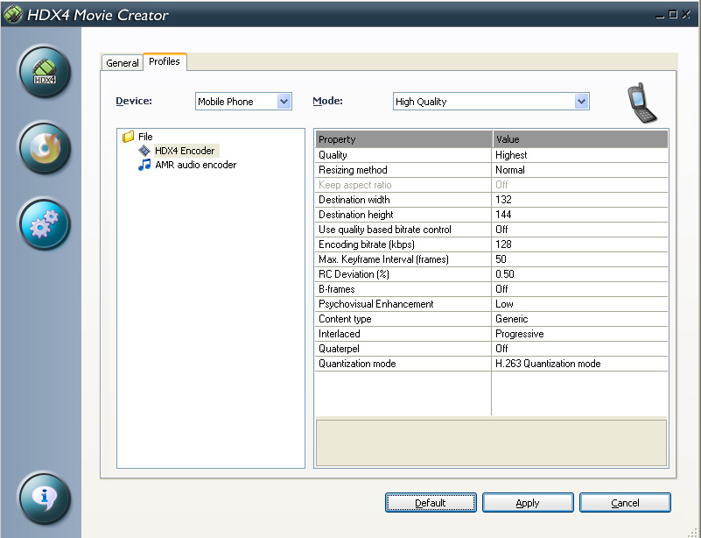
Task: Select the Resizing method property label
Action: [x=353, y=170]
